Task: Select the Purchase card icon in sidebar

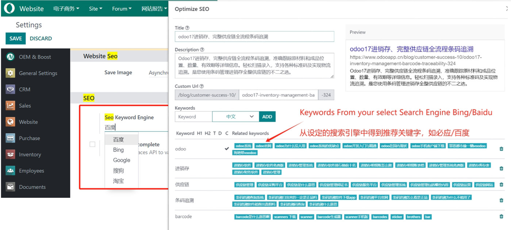Action: pos(11,138)
